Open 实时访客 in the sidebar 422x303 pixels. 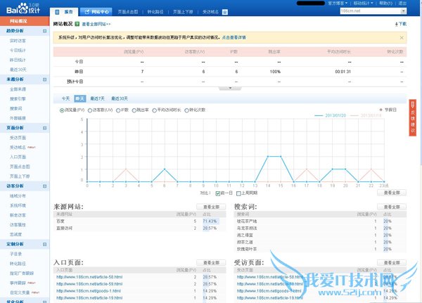coord(18,41)
